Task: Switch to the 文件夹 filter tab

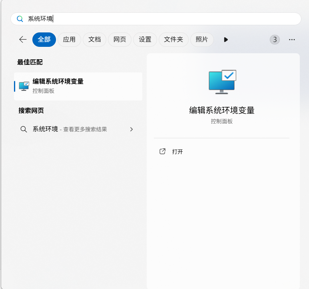Action: 173,40
